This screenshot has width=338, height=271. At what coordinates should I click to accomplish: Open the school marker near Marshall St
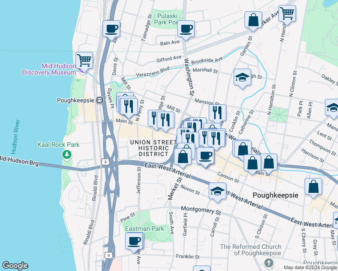(x=242, y=77)
